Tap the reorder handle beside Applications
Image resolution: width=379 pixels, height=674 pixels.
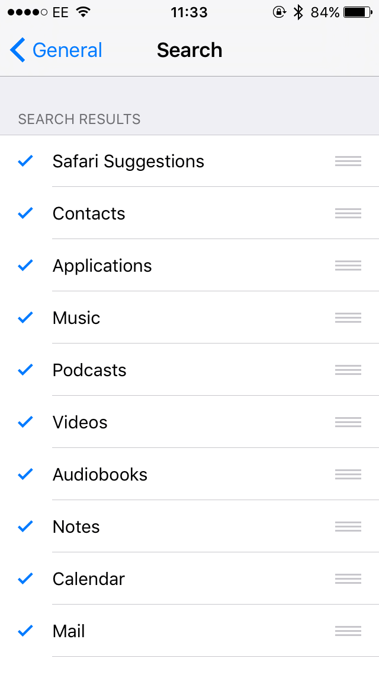tap(348, 266)
